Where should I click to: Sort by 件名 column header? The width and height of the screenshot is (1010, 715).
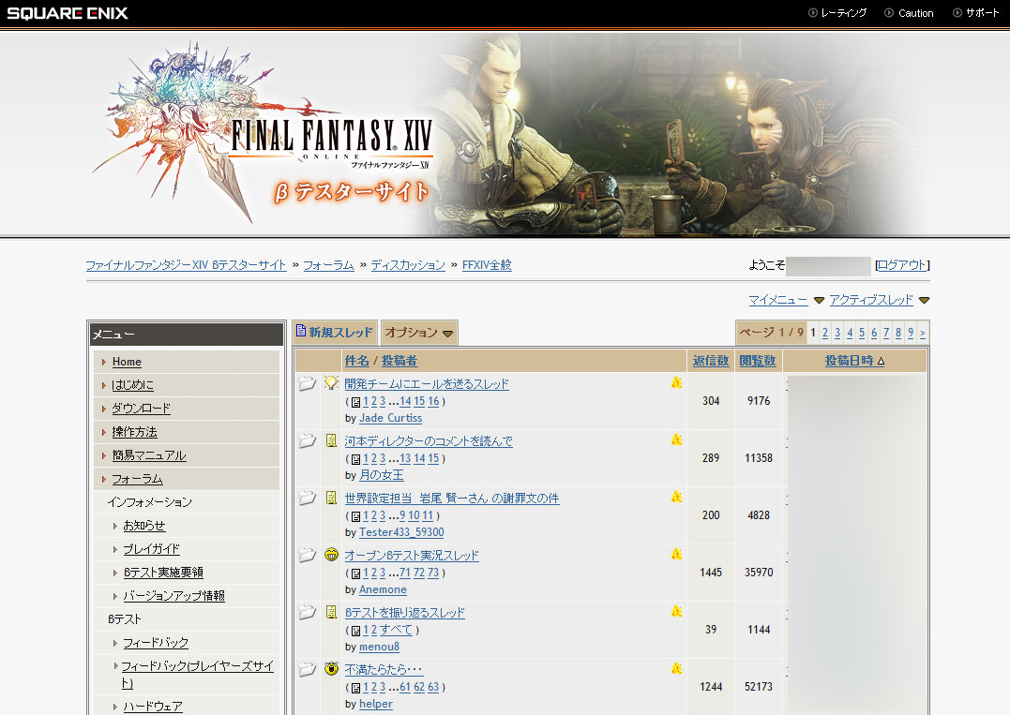point(357,361)
